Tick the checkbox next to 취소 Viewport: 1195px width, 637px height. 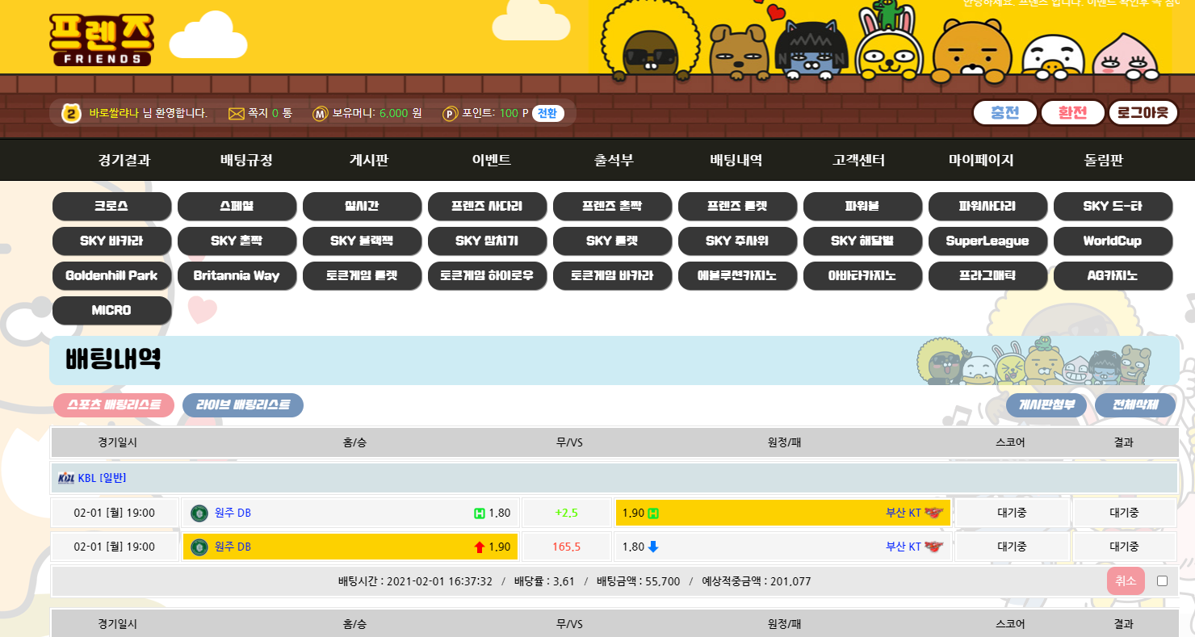(x=1162, y=580)
